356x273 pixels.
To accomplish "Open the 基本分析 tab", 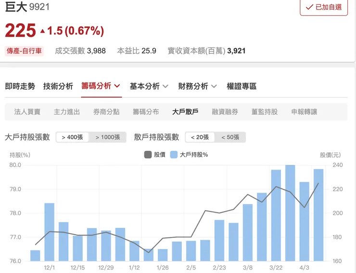I will click(x=145, y=86).
